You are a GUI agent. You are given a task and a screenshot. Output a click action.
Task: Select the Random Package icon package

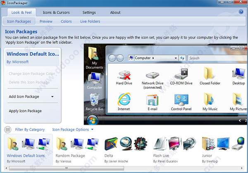tap(77, 149)
